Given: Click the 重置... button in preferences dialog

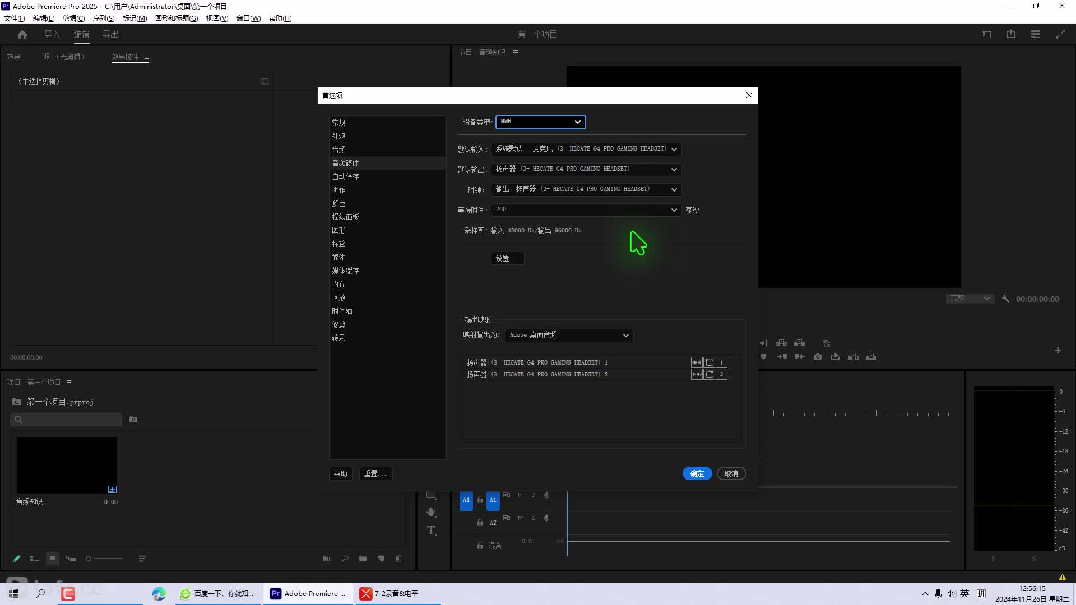Looking at the screenshot, I should click(375, 473).
